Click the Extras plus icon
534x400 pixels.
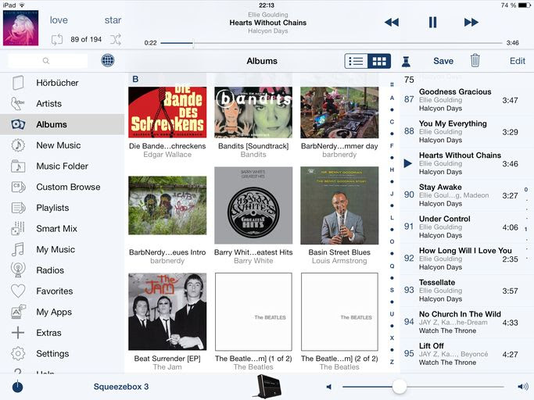[x=18, y=333]
